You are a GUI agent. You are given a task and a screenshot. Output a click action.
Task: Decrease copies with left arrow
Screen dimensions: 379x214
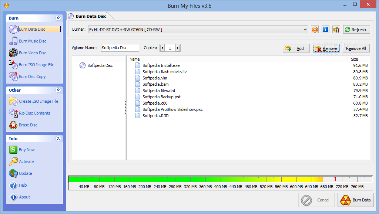162,48
